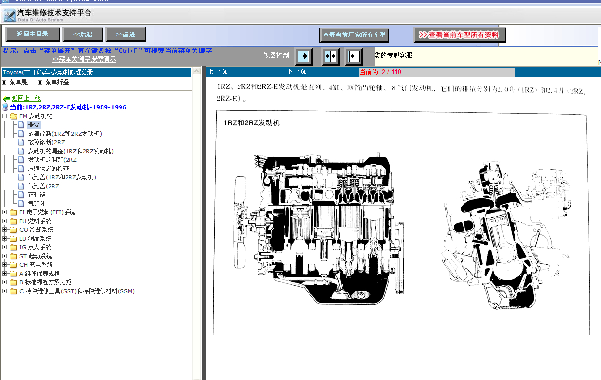Expand the IG 点火系统 node
The height and width of the screenshot is (380, 601).
click(5, 247)
